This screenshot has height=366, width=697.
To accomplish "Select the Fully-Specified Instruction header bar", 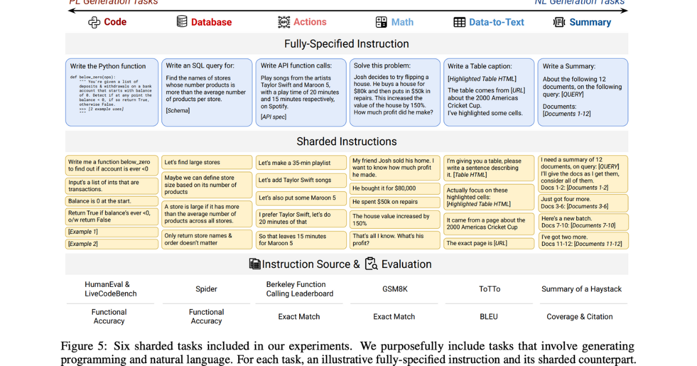I will click(x=346, y=44).
